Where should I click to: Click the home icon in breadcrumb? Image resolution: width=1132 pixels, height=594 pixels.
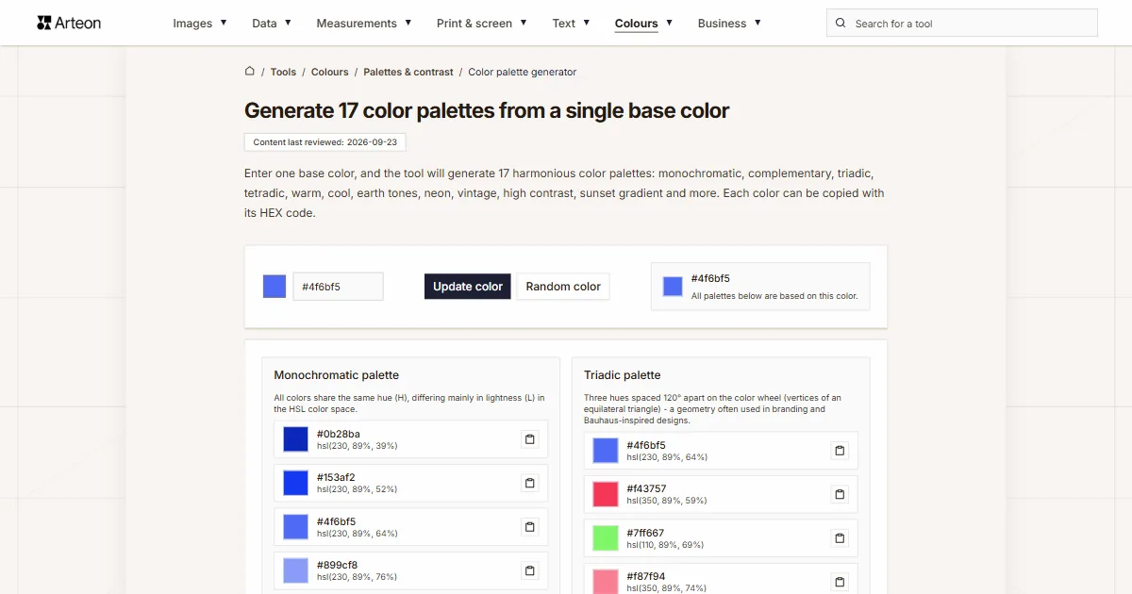[250, 72]
